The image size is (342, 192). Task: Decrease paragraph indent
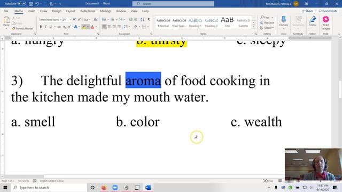point(130,20)
